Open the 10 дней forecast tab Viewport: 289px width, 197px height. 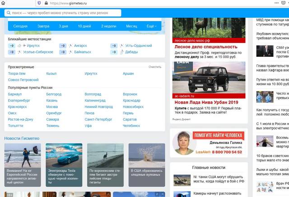click(x=84, y=26)
